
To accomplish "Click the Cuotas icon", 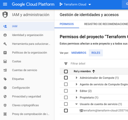I will (5, 61).
